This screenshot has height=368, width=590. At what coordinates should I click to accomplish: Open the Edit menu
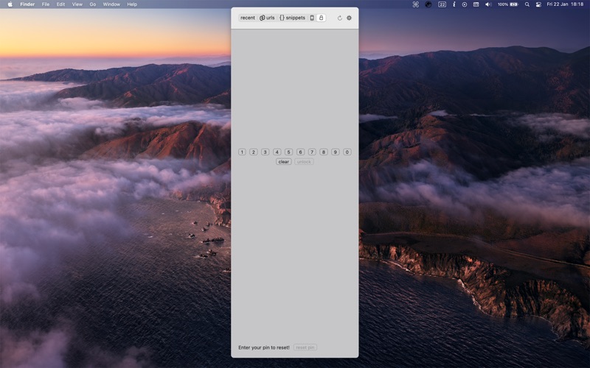tap(60, 4)
